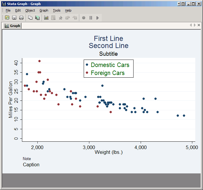Screen dimensions: 203x190
Task: Click the grayed pin icon in toolbar
Action: 61,17
